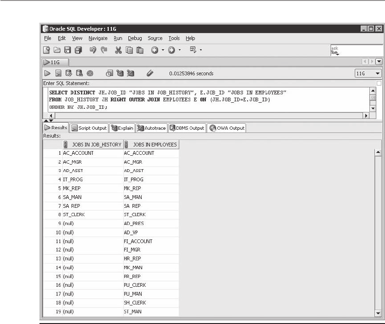
Task: Select the 11G worksheet tab
Action: click(x=55, y=62)
